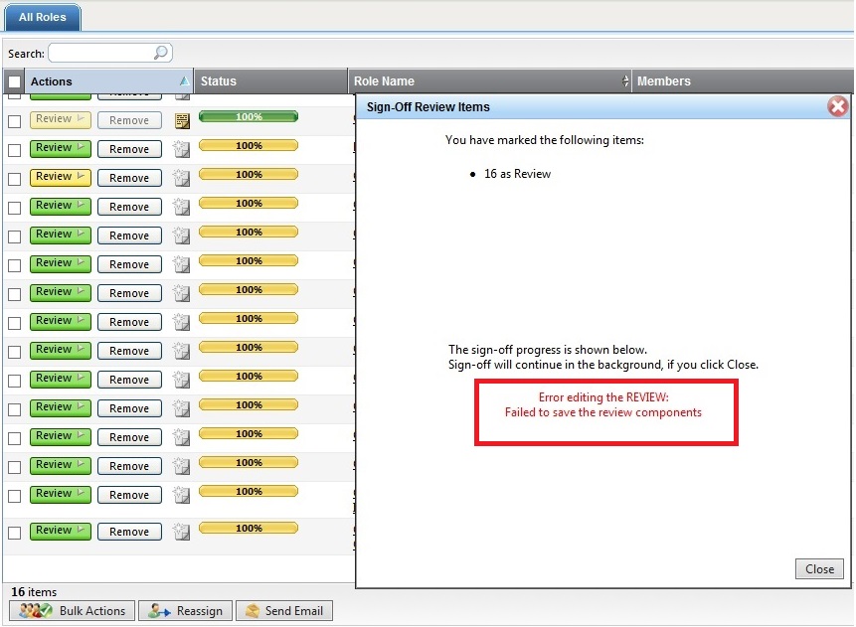Click the Send Email envelope icon
The height and width of the screenshot is (627, 856).
pos(253,610)
